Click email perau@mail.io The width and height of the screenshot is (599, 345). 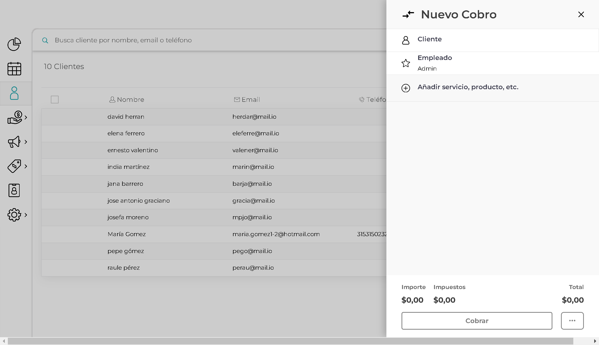pos(253,268)
